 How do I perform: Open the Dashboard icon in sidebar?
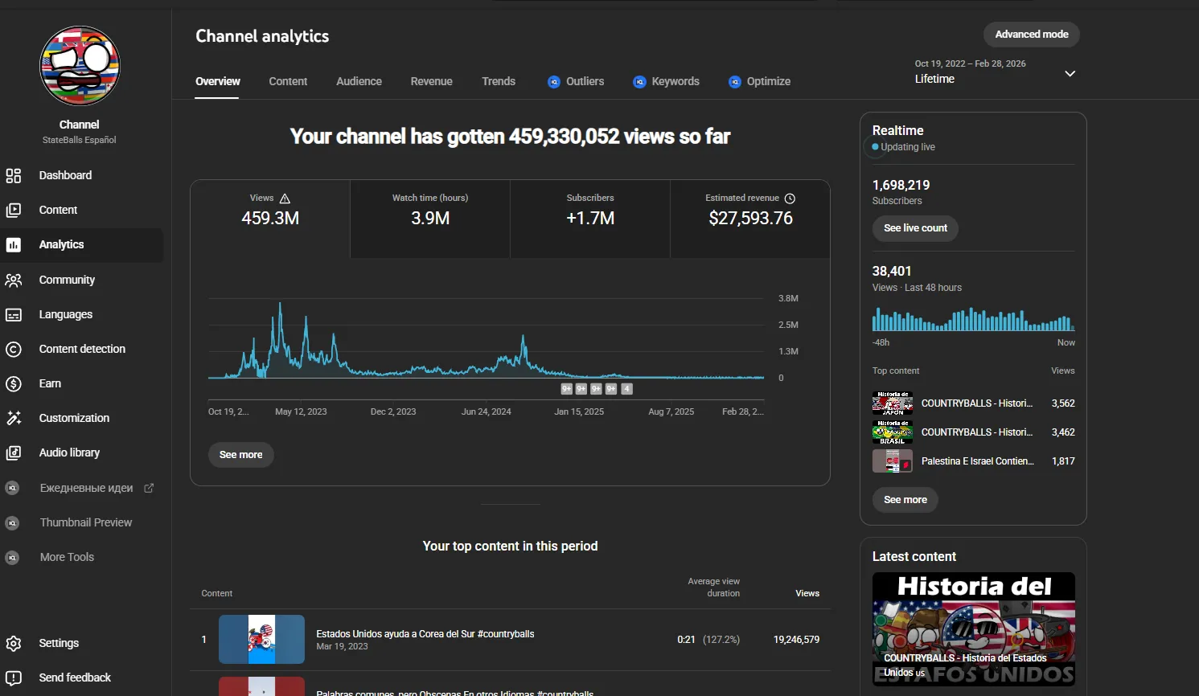(14, 175)
